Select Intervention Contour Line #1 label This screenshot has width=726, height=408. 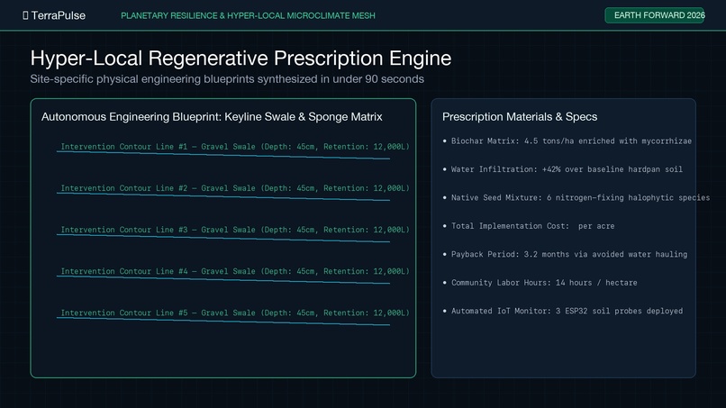(x=235, y=147)
